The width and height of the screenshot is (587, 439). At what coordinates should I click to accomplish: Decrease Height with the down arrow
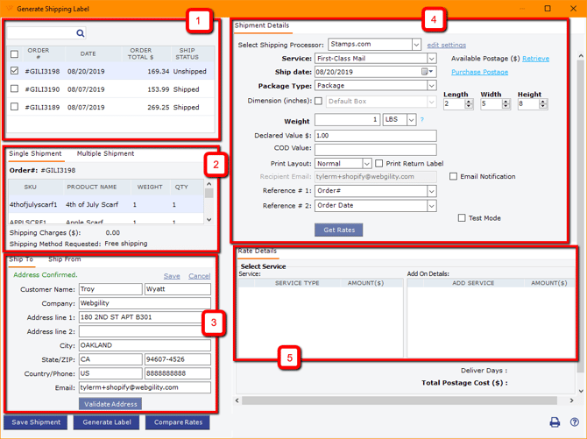click(543, 107)
